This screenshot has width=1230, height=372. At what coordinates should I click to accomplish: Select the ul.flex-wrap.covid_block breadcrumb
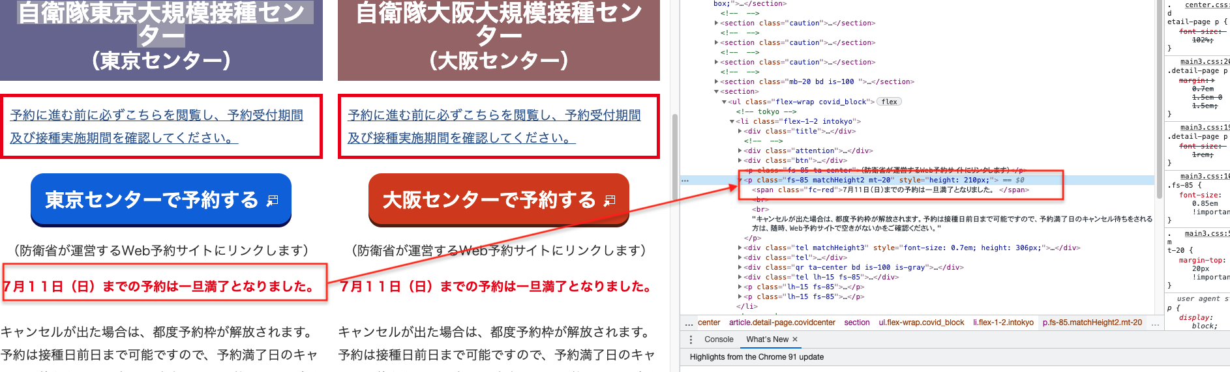pyautogui.click(x=921, y=322)
